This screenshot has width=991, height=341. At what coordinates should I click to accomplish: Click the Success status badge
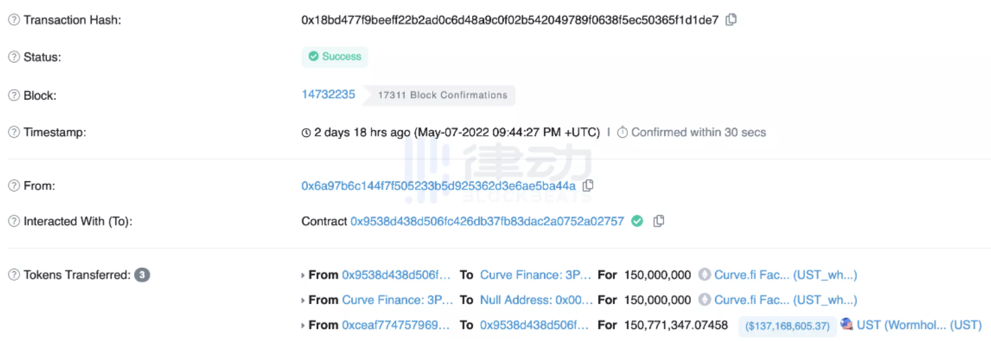coord(334,56)
